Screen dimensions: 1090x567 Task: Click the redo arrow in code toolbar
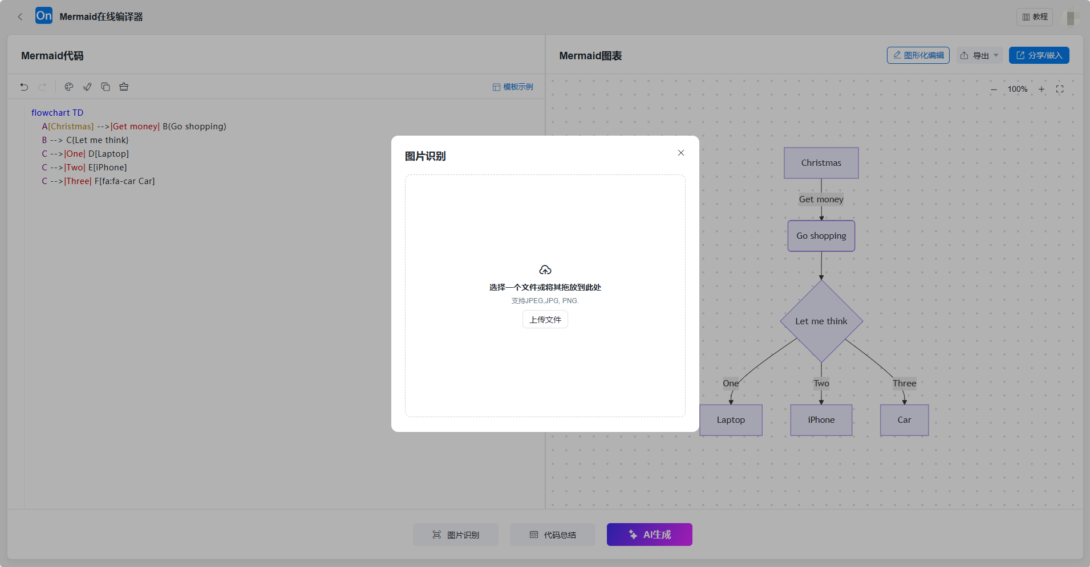pyautogui.click(x=42, y=87)
